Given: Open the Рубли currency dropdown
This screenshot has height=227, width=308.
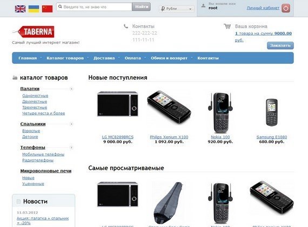Looking at the screenshot, I should [177, 9].
